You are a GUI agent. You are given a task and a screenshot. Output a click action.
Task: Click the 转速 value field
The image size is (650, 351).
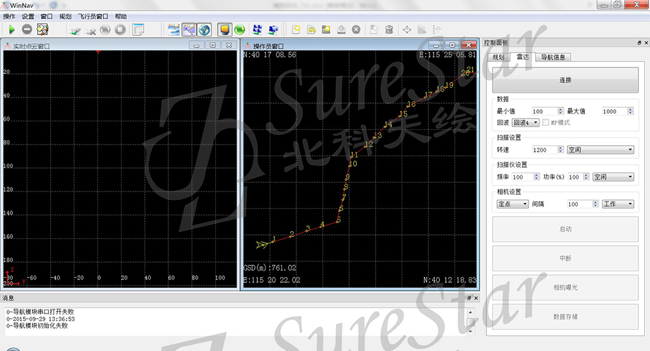click(544, 150)
